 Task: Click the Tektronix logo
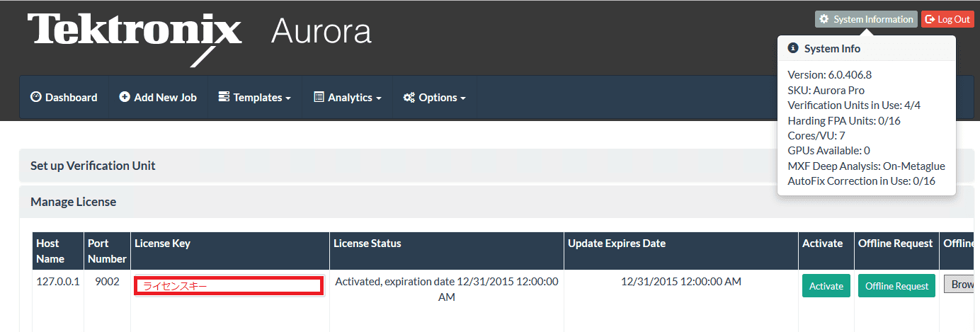tap(135, 38)
